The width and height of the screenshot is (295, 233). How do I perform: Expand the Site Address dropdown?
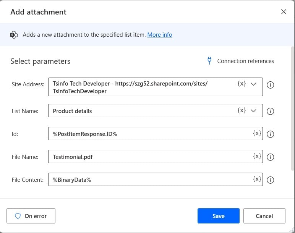tap(253, 84)
